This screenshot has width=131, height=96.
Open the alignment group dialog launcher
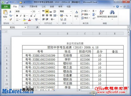57,23
